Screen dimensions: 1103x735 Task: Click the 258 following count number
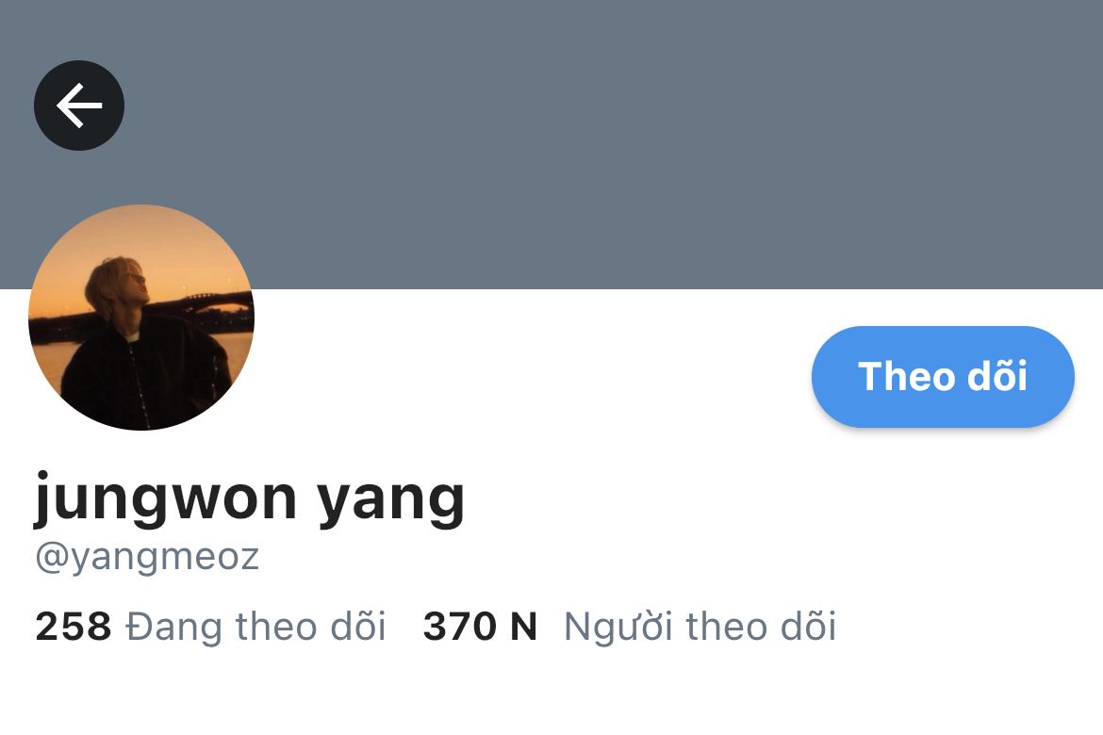pyautogui.click(x=74, y=626)
